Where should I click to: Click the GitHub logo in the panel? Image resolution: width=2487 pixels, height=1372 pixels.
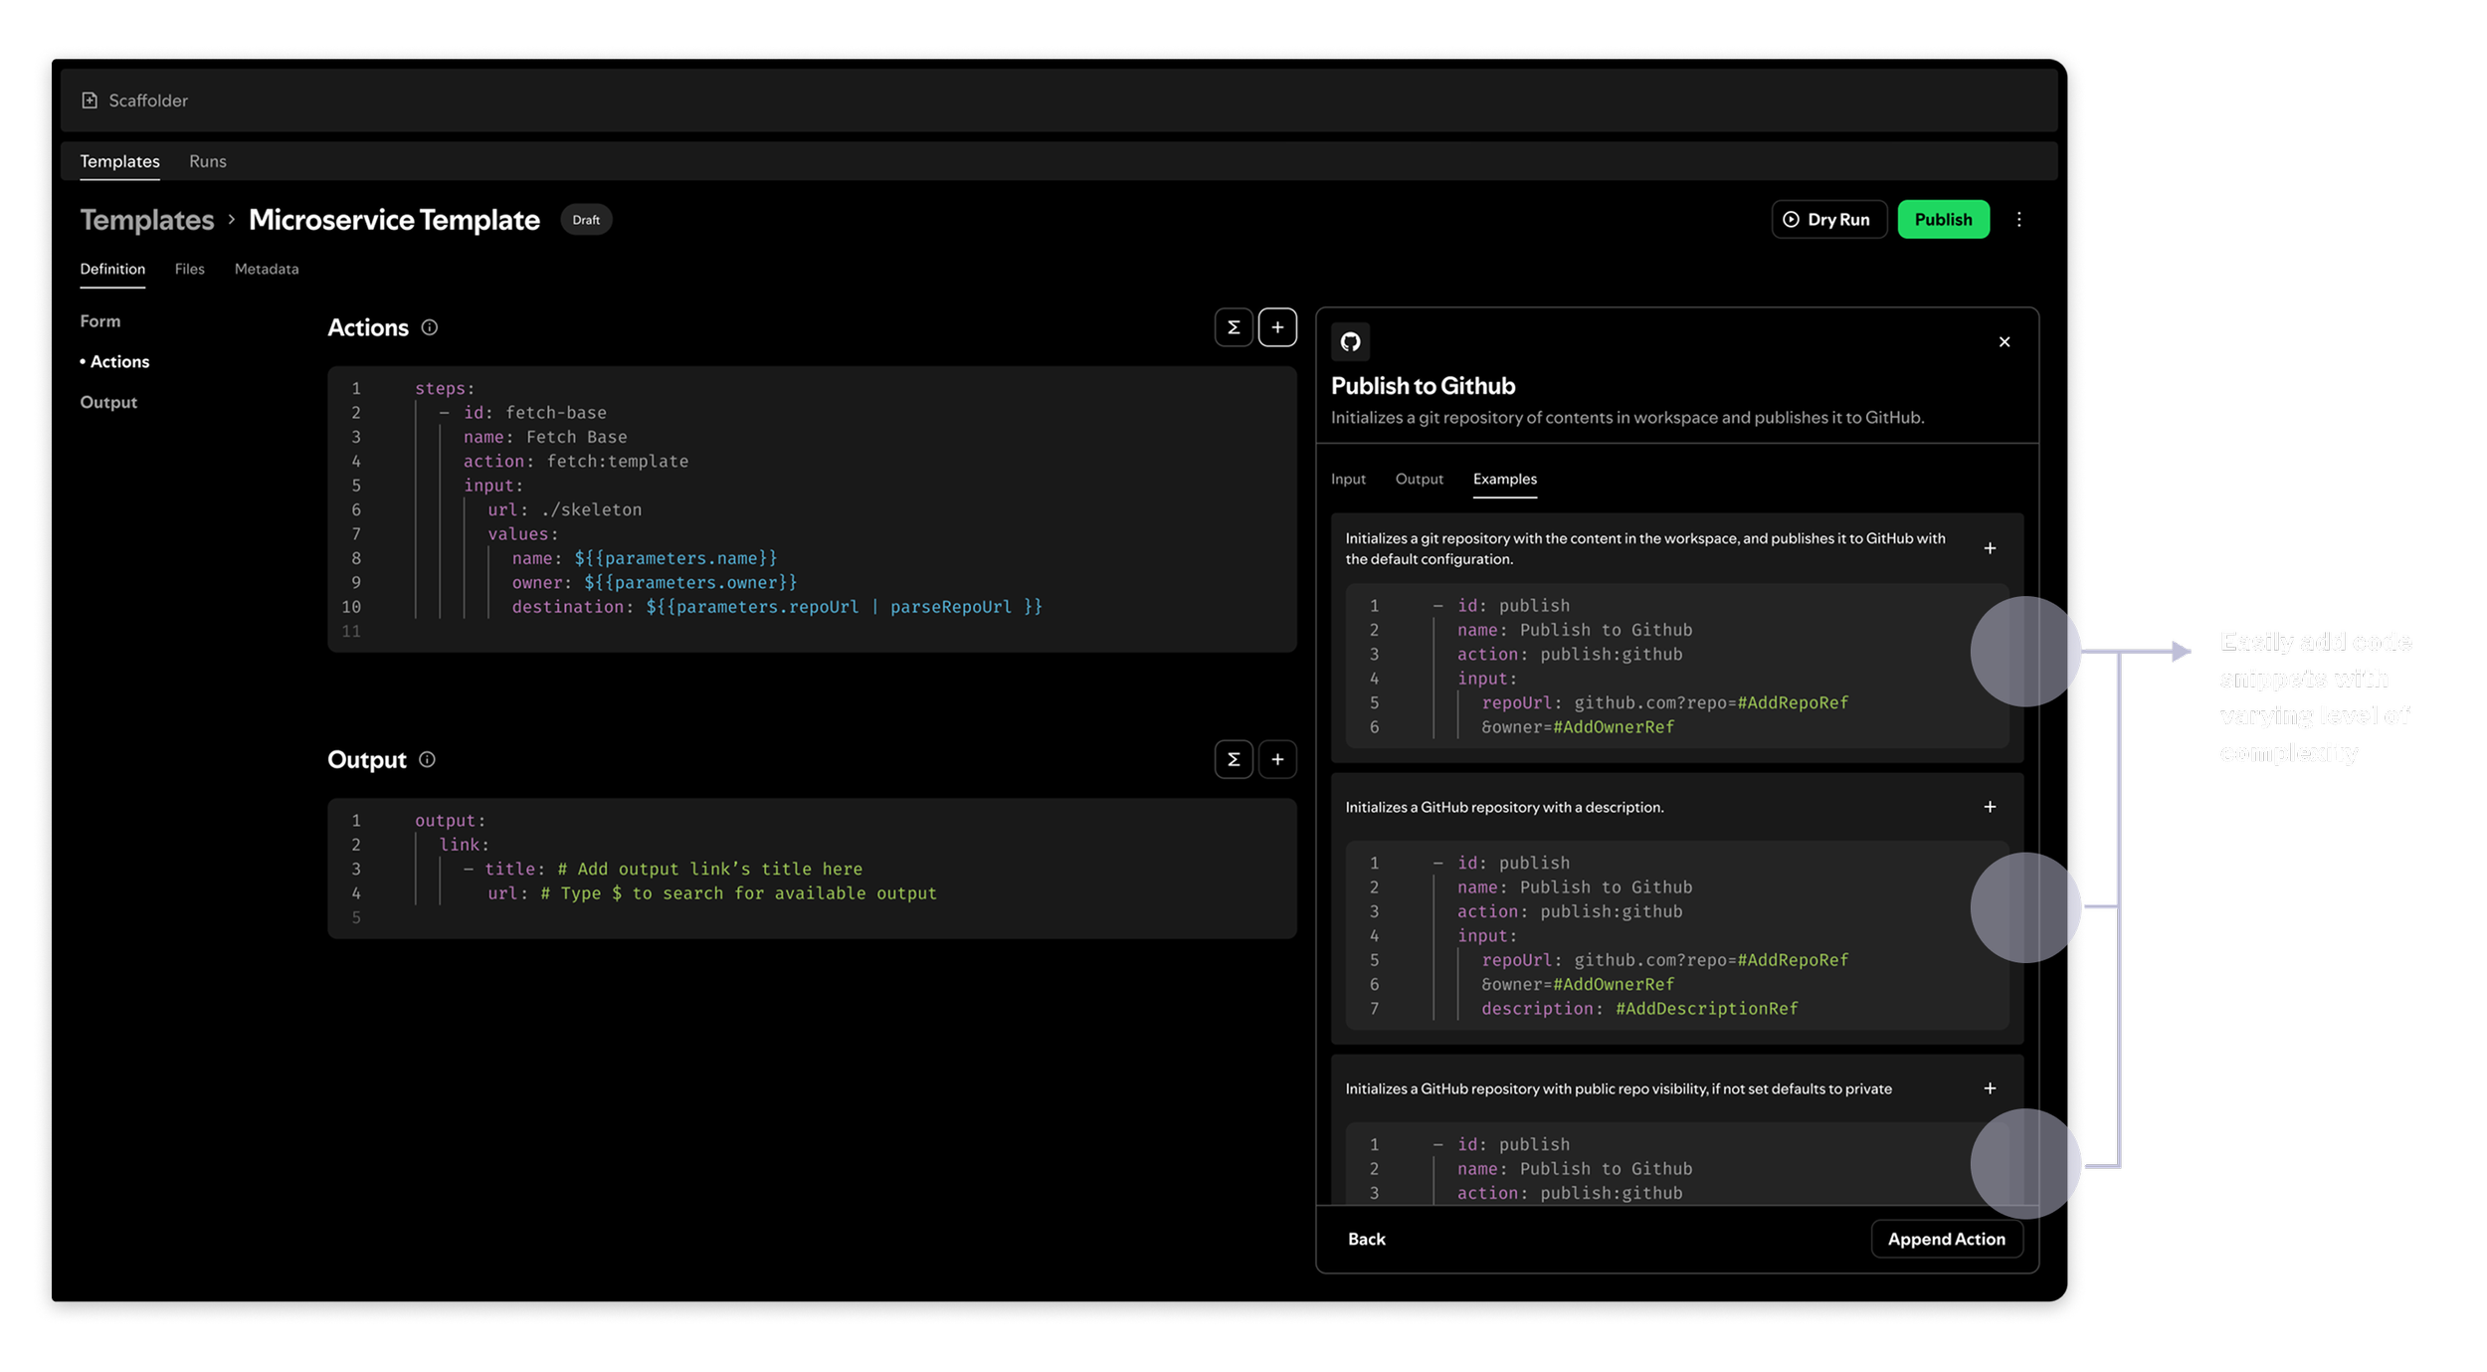(x=1350, y=342)
